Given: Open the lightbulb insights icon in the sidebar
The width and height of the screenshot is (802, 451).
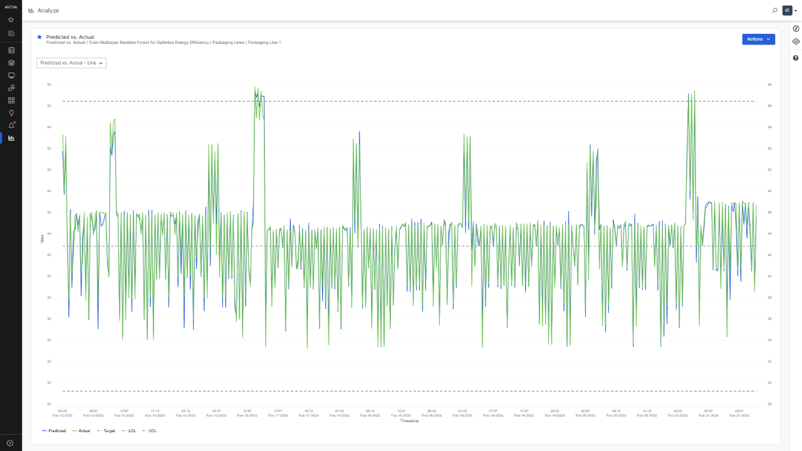Looking at the screenshot, I should tap(11, 113).
